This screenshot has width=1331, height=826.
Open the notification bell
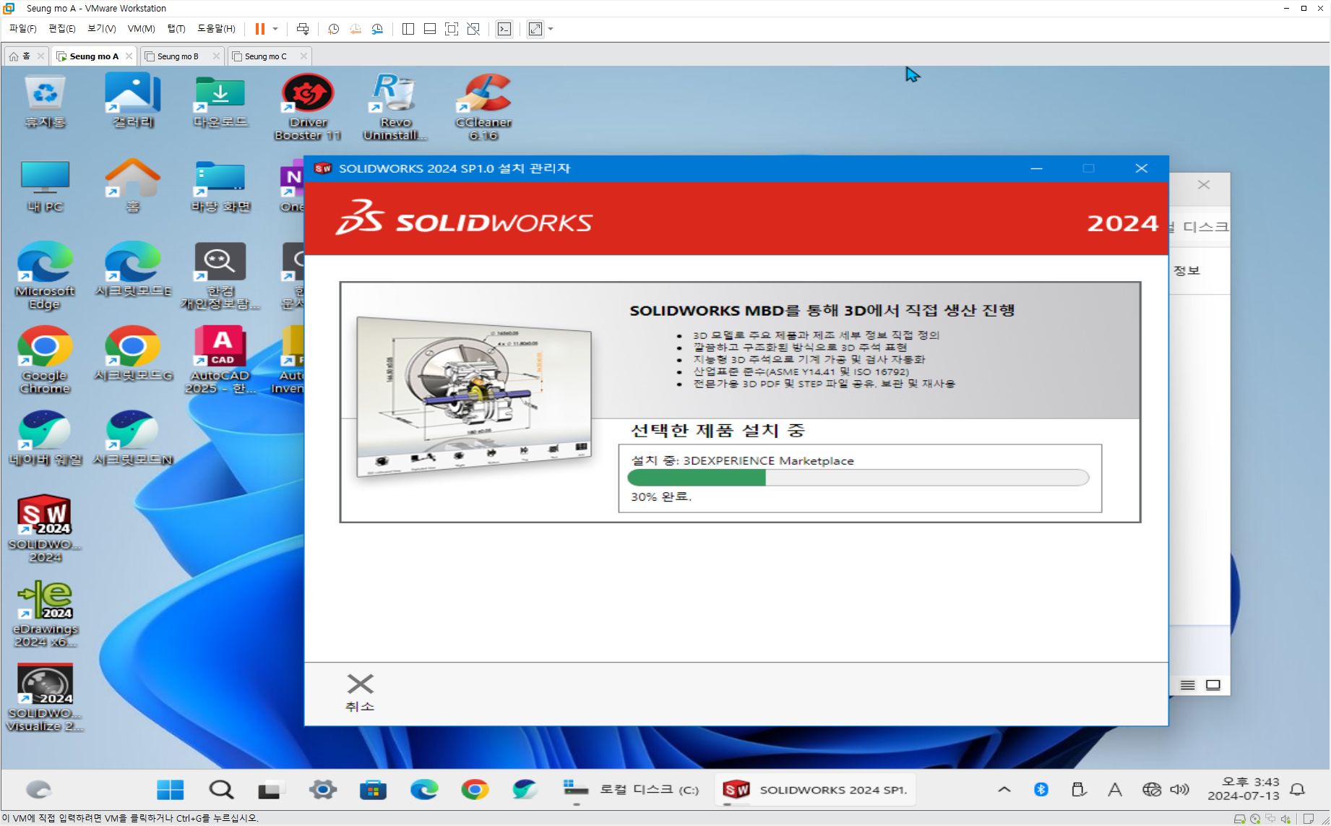[1298, 790]
